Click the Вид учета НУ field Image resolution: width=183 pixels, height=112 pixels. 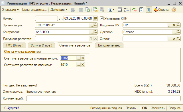pos(145,25)
